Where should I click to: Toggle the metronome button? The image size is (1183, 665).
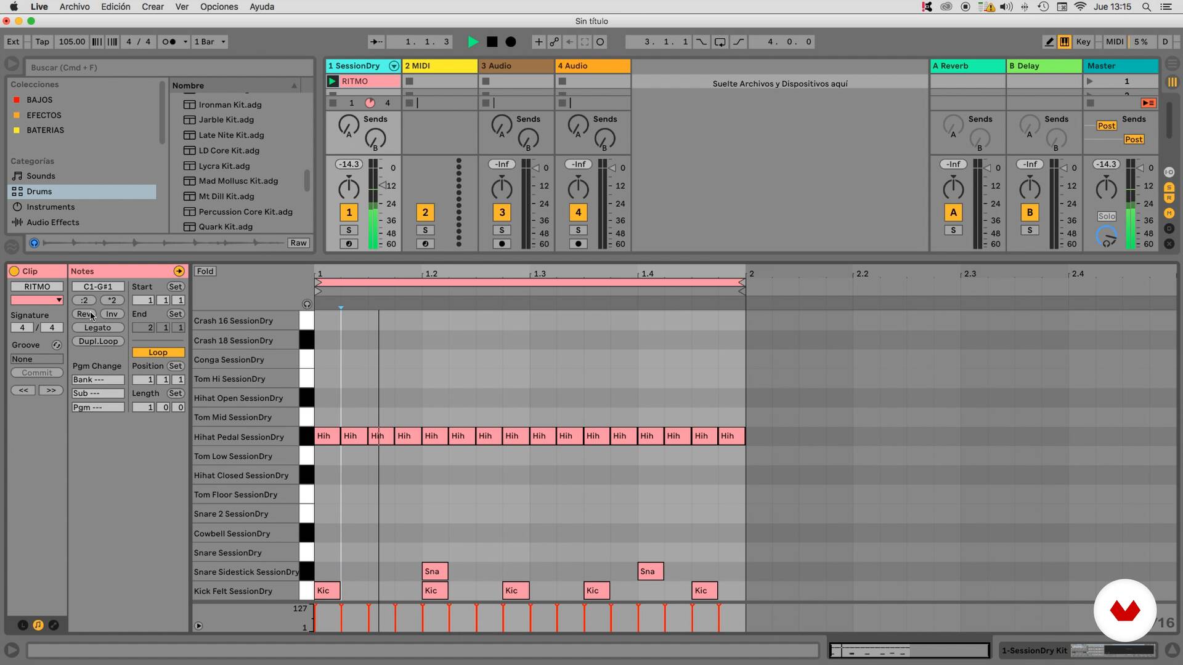tap(169, 42)
